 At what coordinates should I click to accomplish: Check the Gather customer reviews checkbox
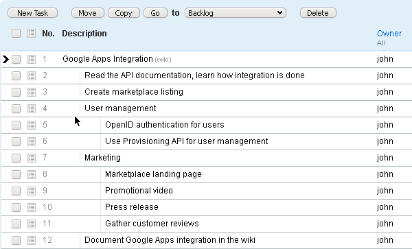click(x=16, y=224)
